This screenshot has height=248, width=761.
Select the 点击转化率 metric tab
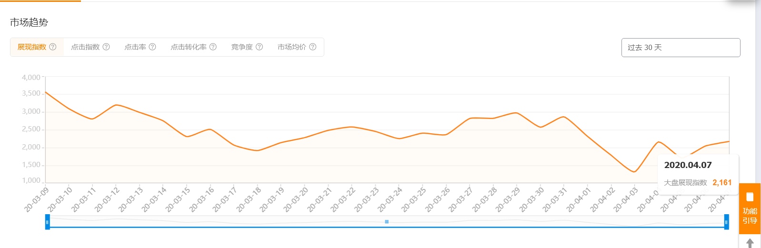(189, 47)
